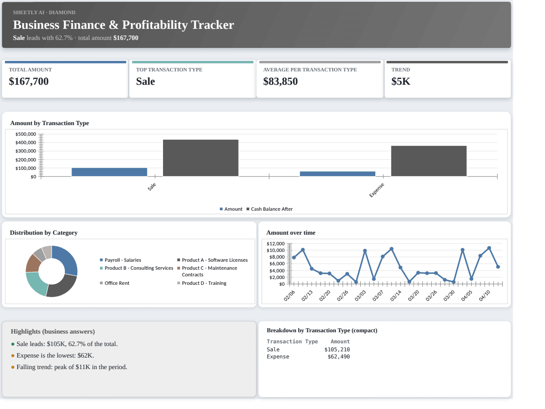Select the SHEETLY AI · DIAMOND header label

[x=44, y=12]
